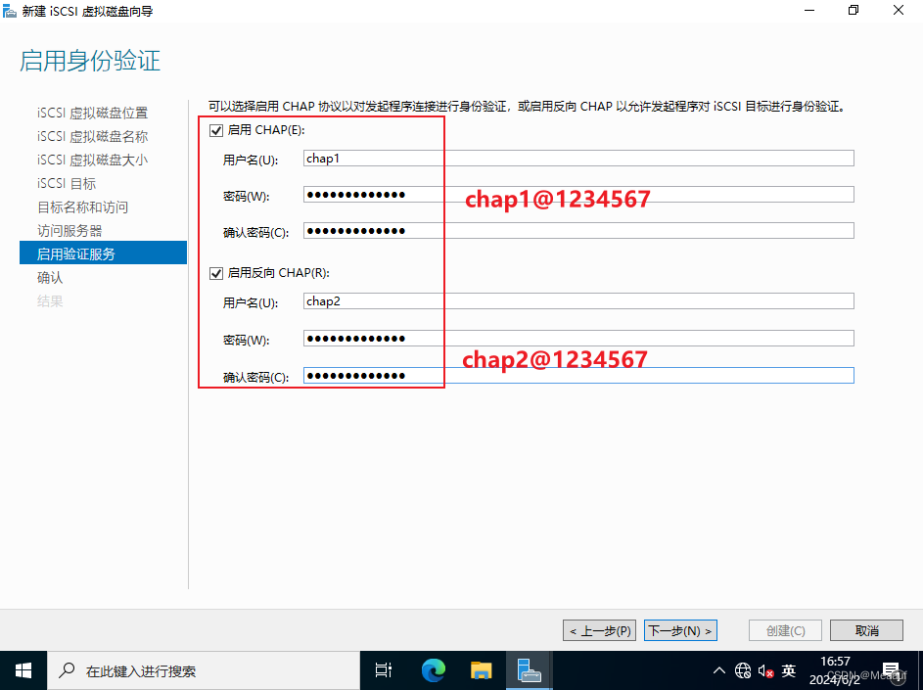The height and width of the screenshot is (690, 923).
Task: Open the 确认 wizard step
Action: click(x=50, y=278)
